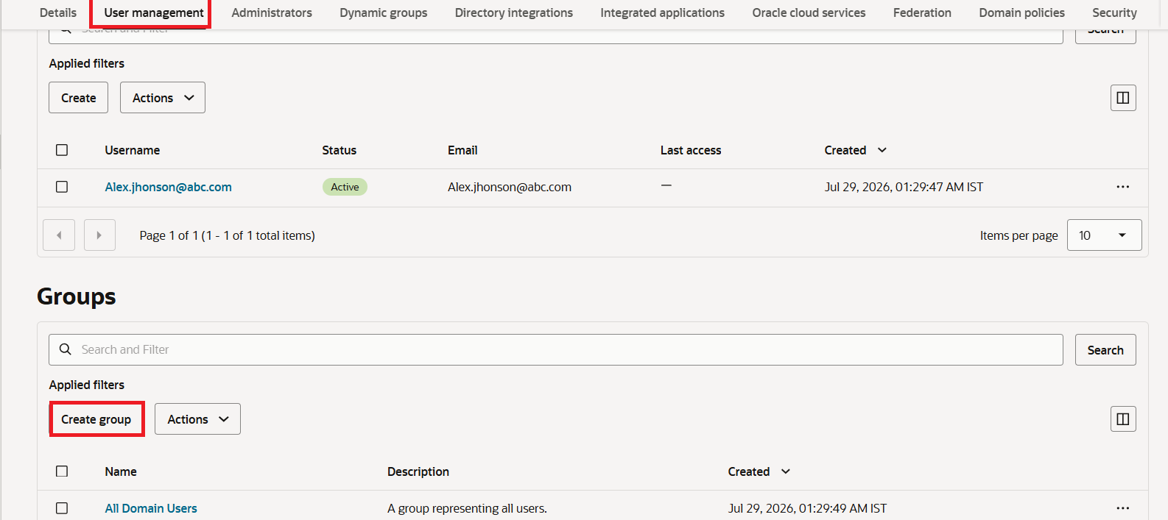Open row actions menu for Alex.jhonson@abc.com
Screen dimensions: 1168x520
(1122, 187)
